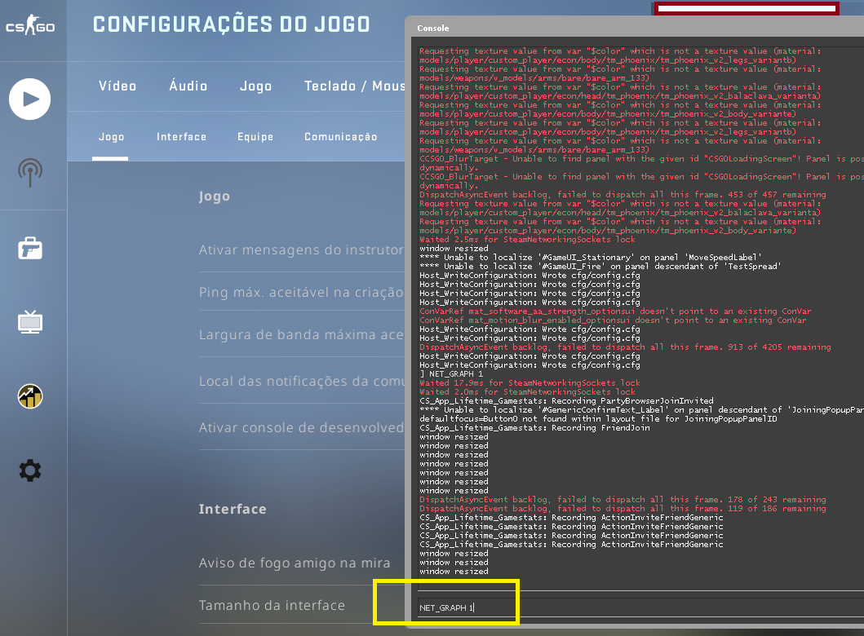
Task: Switch to the Equipe sub-tab
Action: pyautogui.click(x=255, y=137)
